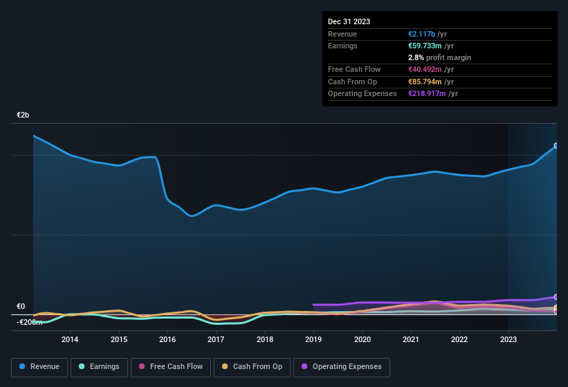Screen dimensions: 568x387
Task: Click the €2.117b Revenue value in the tooltip
Action: pos(421,34)
